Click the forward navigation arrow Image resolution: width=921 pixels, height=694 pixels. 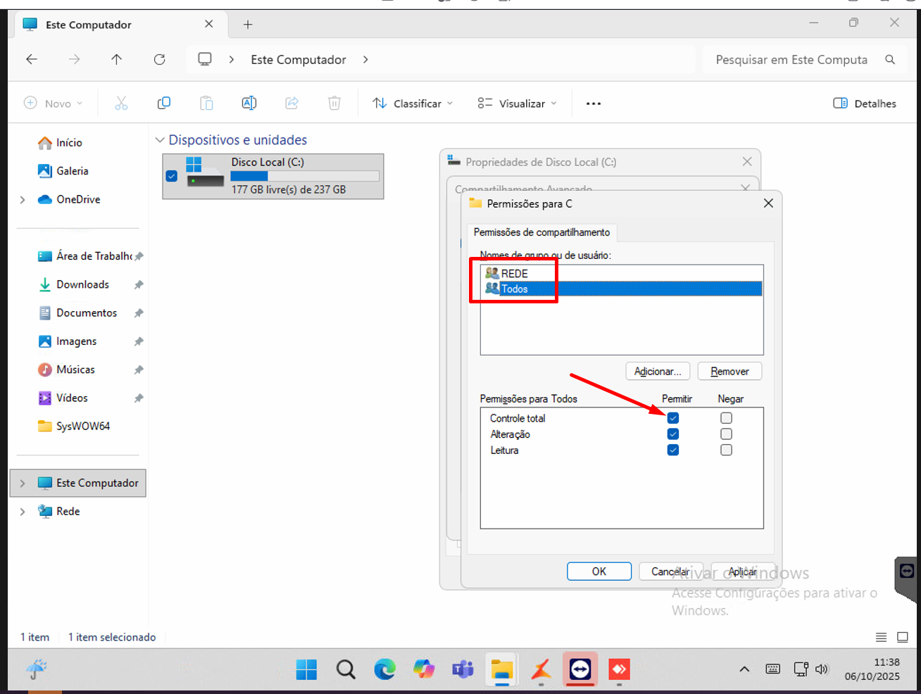74,60
